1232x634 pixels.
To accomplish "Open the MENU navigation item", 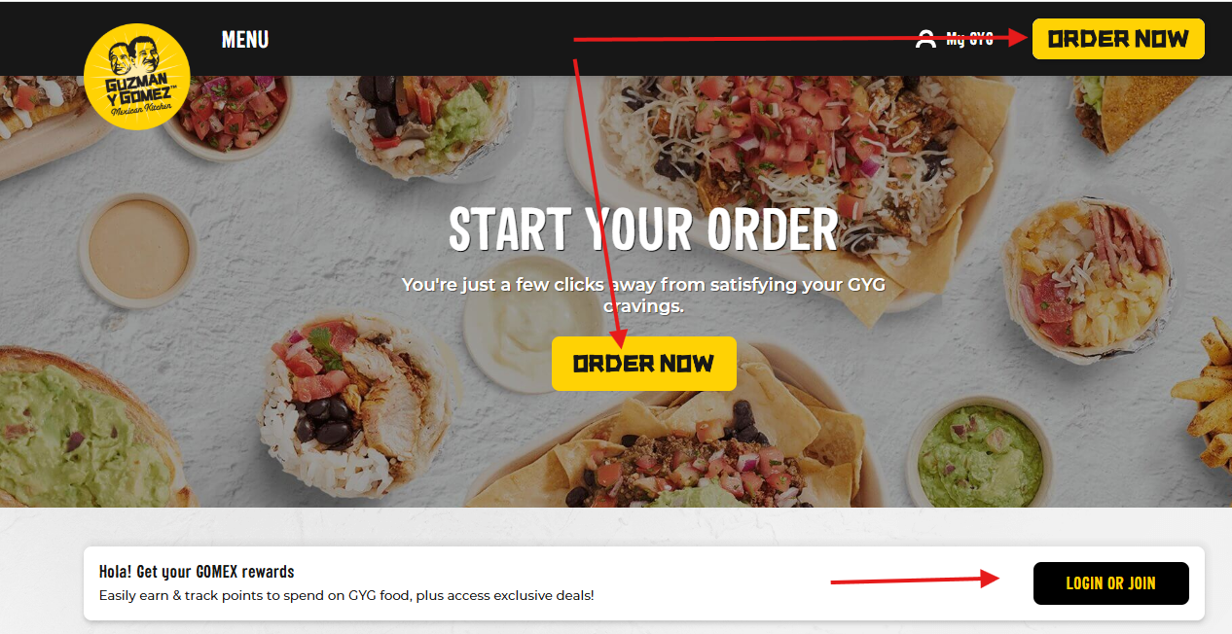I will pyautogui.click(x=245, y=40).
